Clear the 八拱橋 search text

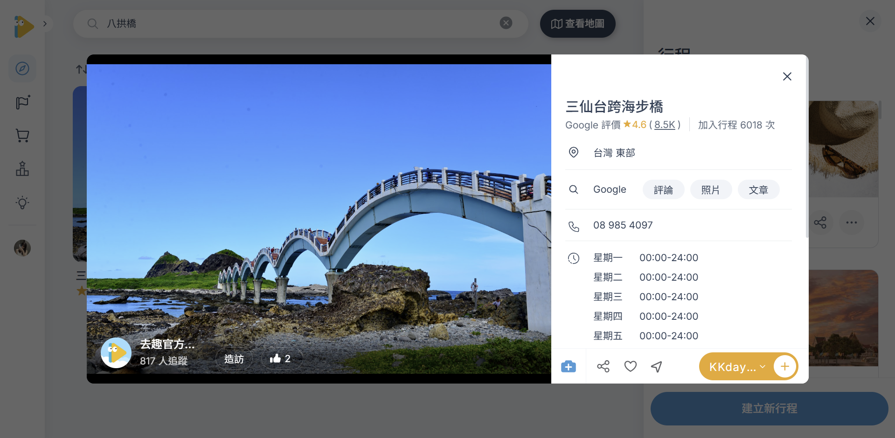(x=506, y=23)
